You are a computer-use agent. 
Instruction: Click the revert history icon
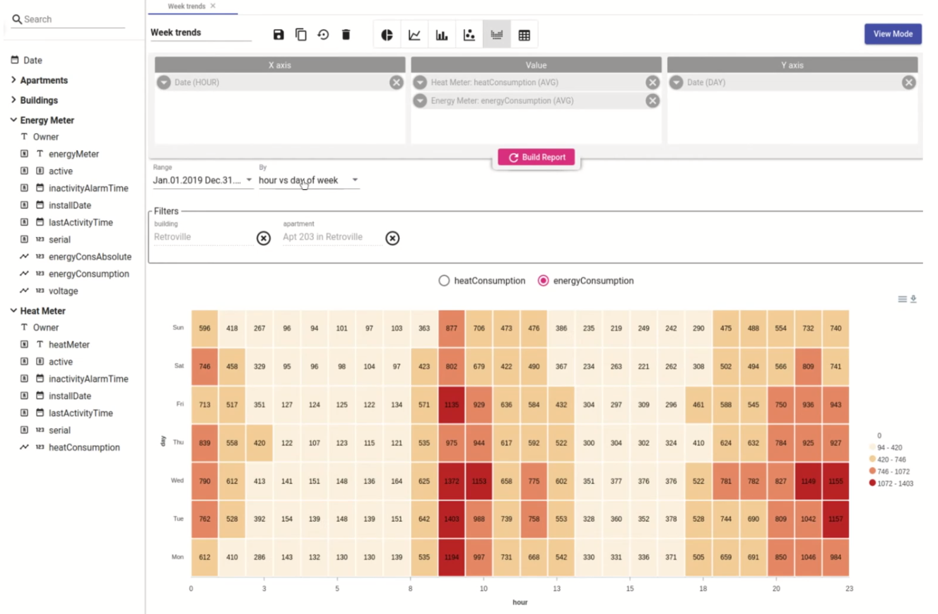[x=323, y=35]
